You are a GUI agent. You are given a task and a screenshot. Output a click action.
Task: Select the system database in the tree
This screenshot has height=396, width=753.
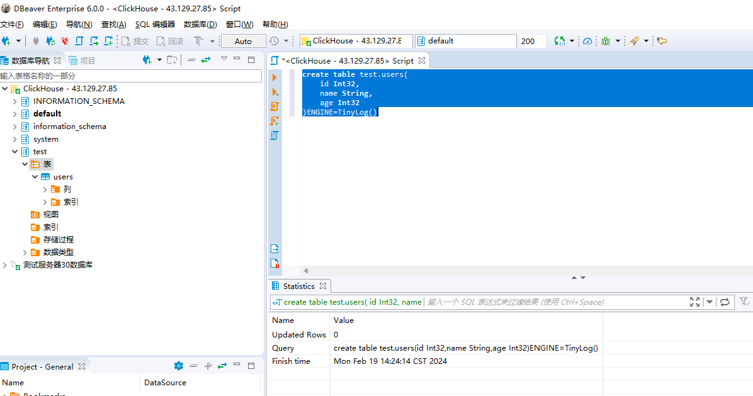coord(45,139)
